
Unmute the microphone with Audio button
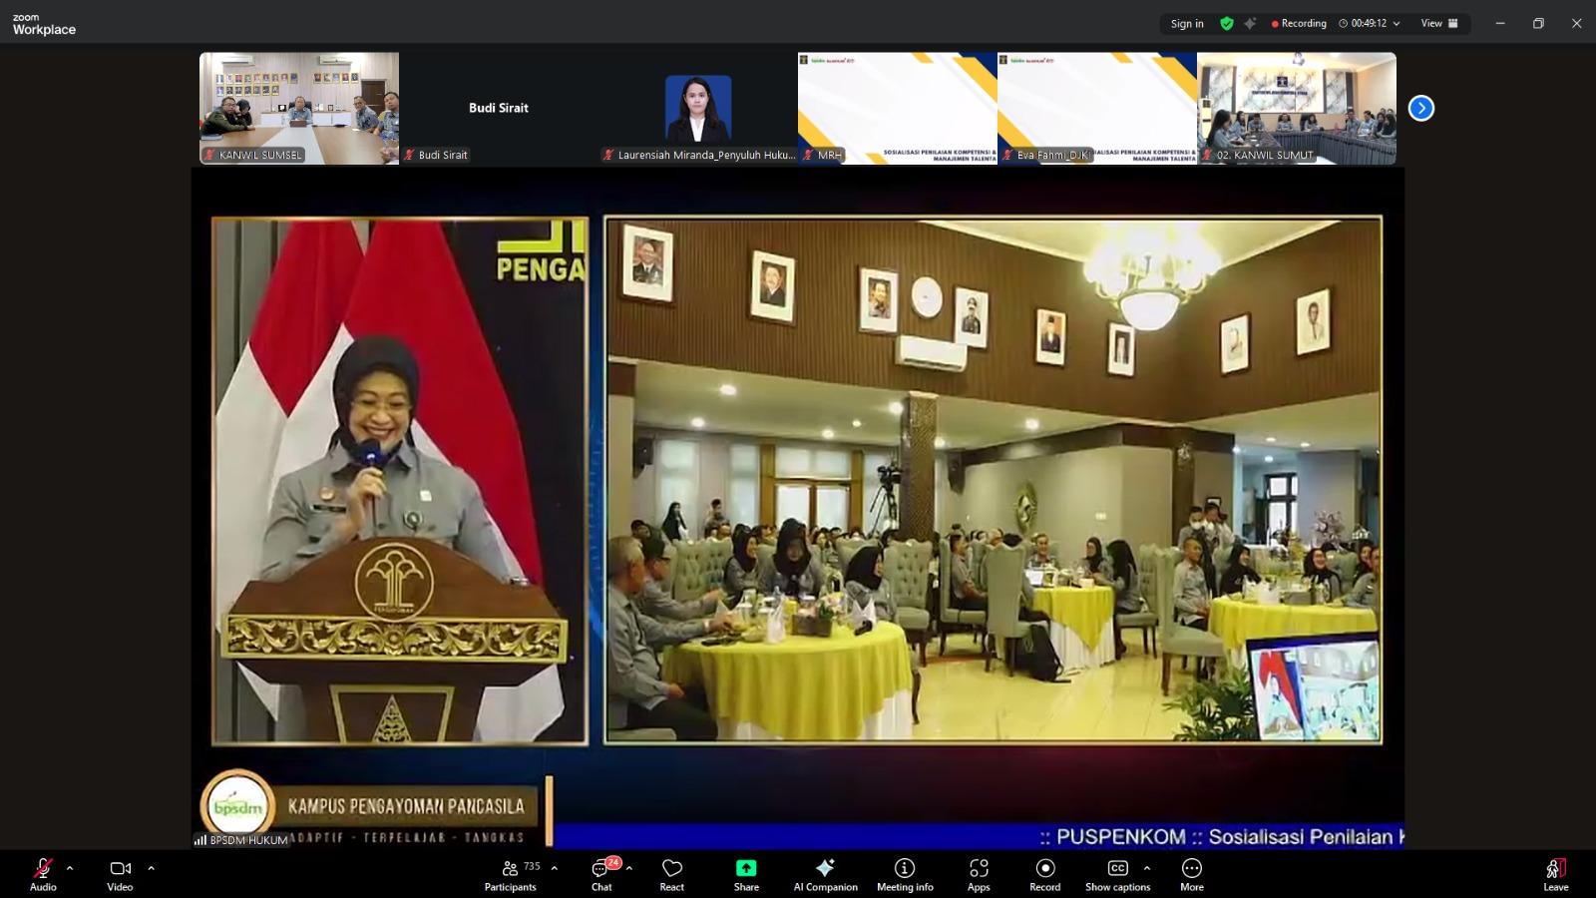point(43,874)
